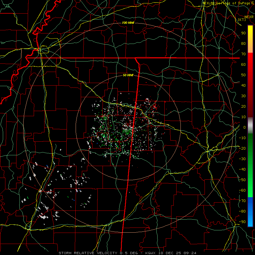The width and height of the screenshot is (255, 255).
Task: Click the -30 value on velocity scale
Action: pos(242,159)
